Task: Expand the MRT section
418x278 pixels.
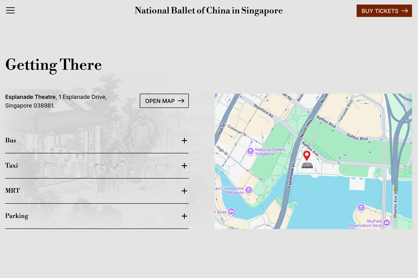Action: pyautogui.click(x=184, y=191)
